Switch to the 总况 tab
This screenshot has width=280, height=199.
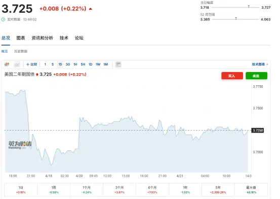(6, 38)
